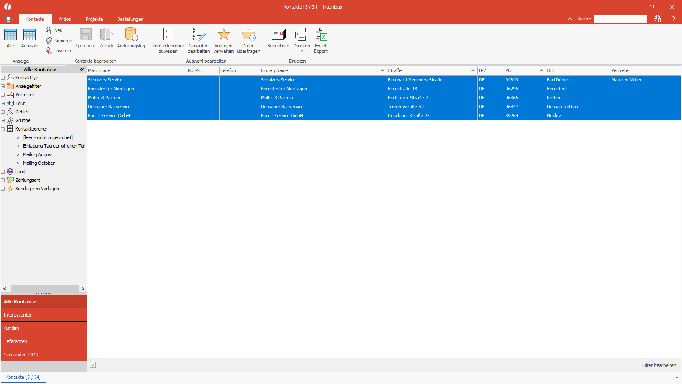
Task: Expand the Kontakttyp tree node
Action: pyautogui.click(x=3, y=78)
